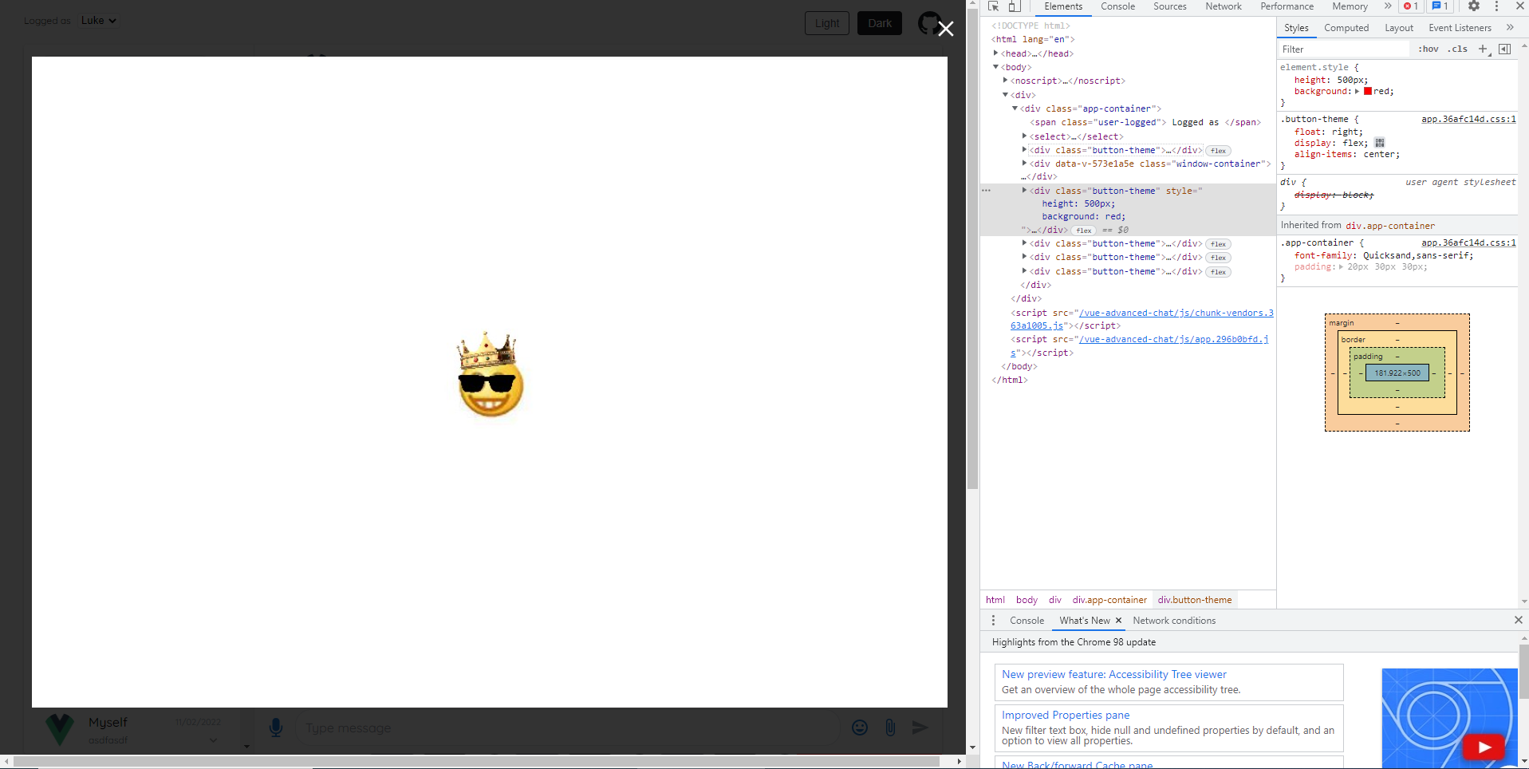
Task: Close the image preview overlay
Action: [945, 30]
